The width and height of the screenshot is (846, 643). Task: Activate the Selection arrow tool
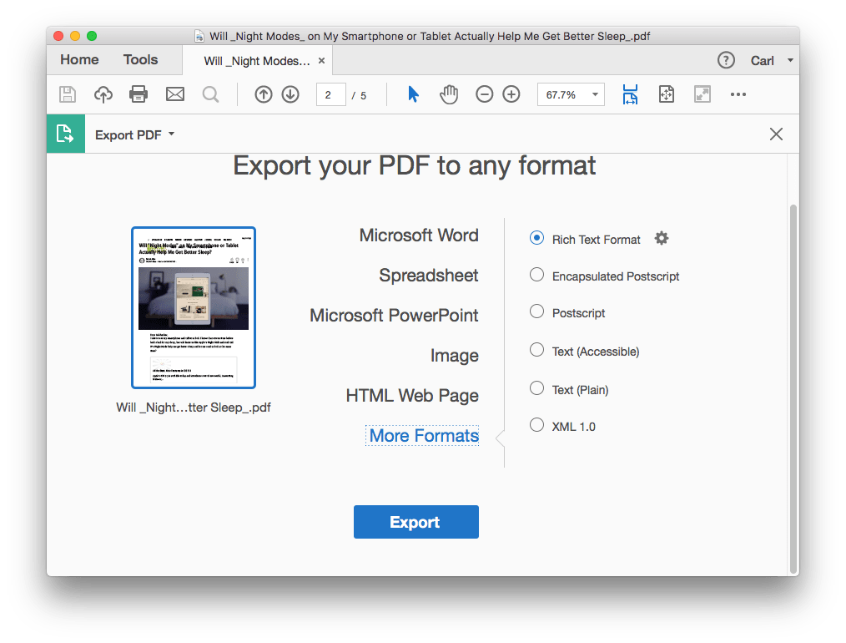412,94
